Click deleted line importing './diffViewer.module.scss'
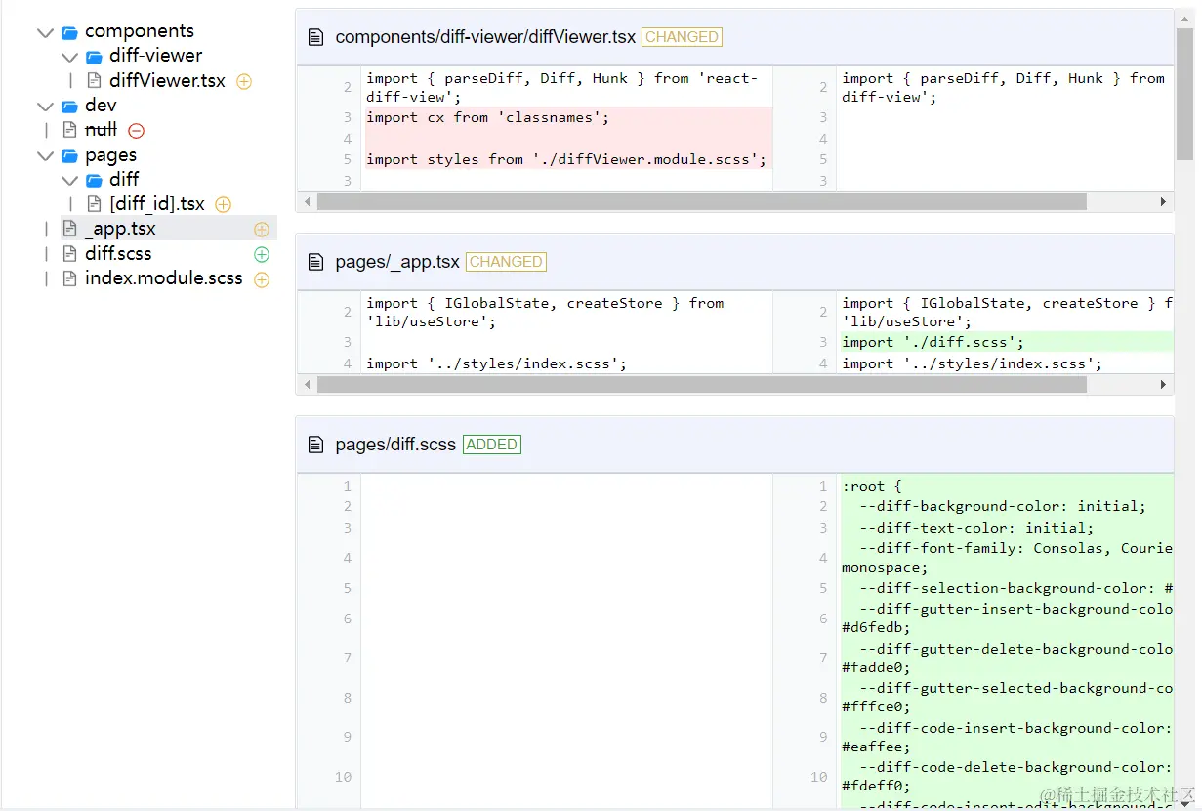 pos(568,159)
